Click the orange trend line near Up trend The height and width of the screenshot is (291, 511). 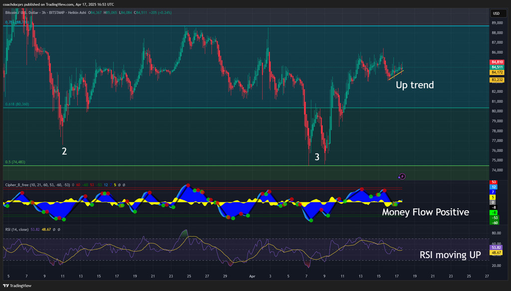point(396,75)
